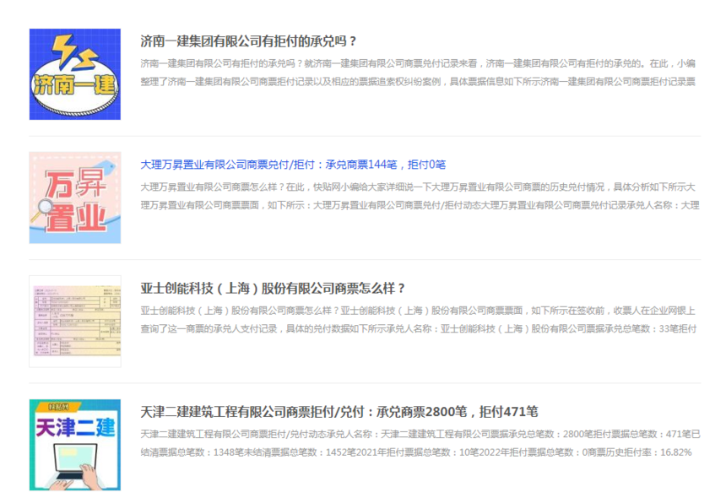This screenshot has height=498, width=726.
Task: Open the 万昇置业 article thumbnail
Action: click(x=75, y=198)
